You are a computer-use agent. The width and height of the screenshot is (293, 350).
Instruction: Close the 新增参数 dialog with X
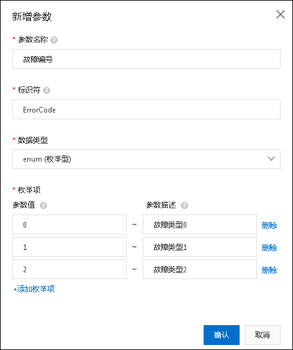(281, 14)
